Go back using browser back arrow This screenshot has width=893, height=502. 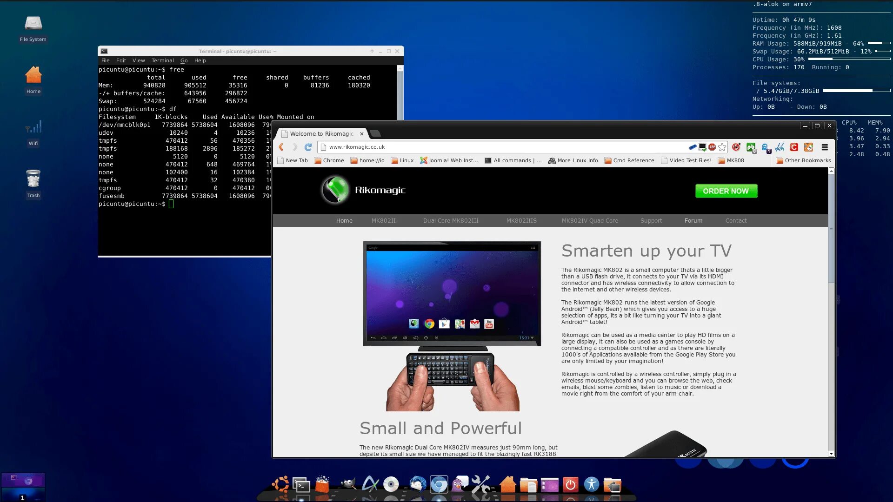[281, 147]
